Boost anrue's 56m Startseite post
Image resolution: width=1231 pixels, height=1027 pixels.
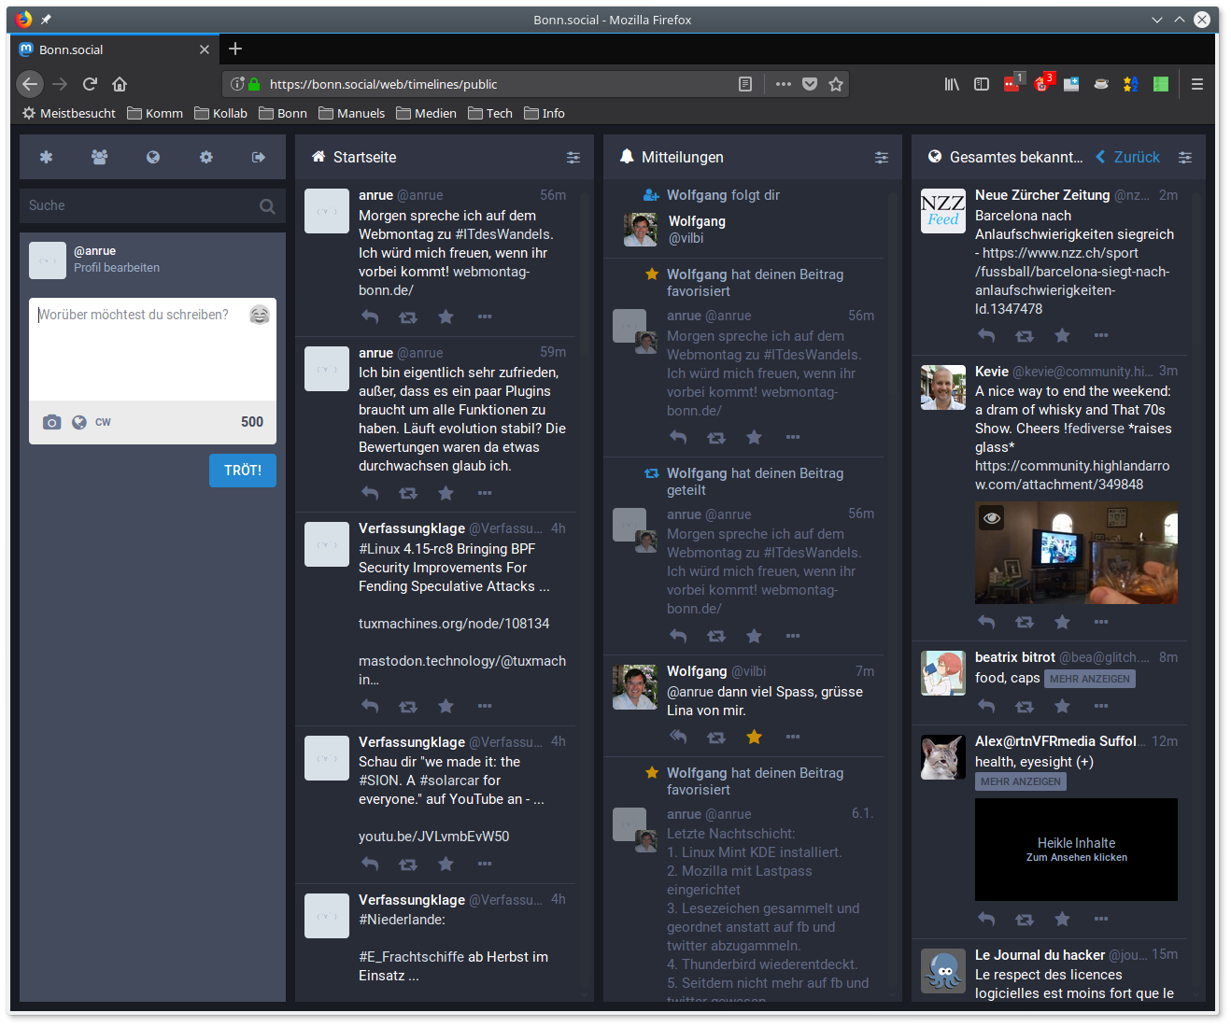pos(408,317)
